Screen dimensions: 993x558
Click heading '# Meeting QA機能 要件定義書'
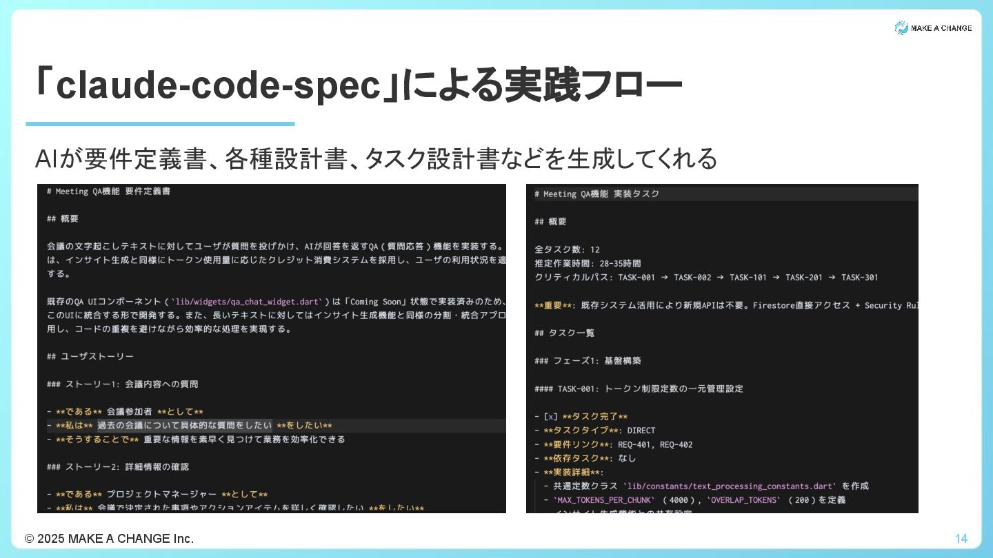[108, 192]
